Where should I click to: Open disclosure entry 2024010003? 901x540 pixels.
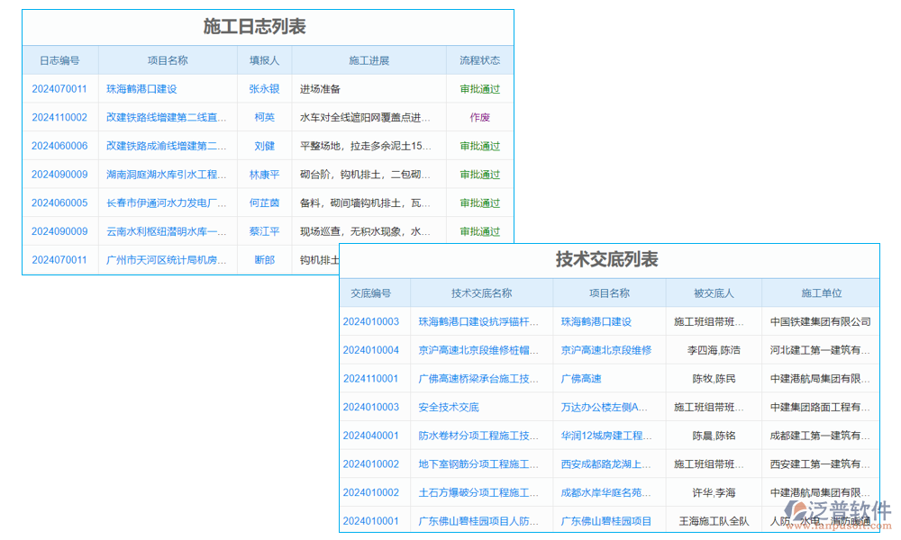point(371,321)
